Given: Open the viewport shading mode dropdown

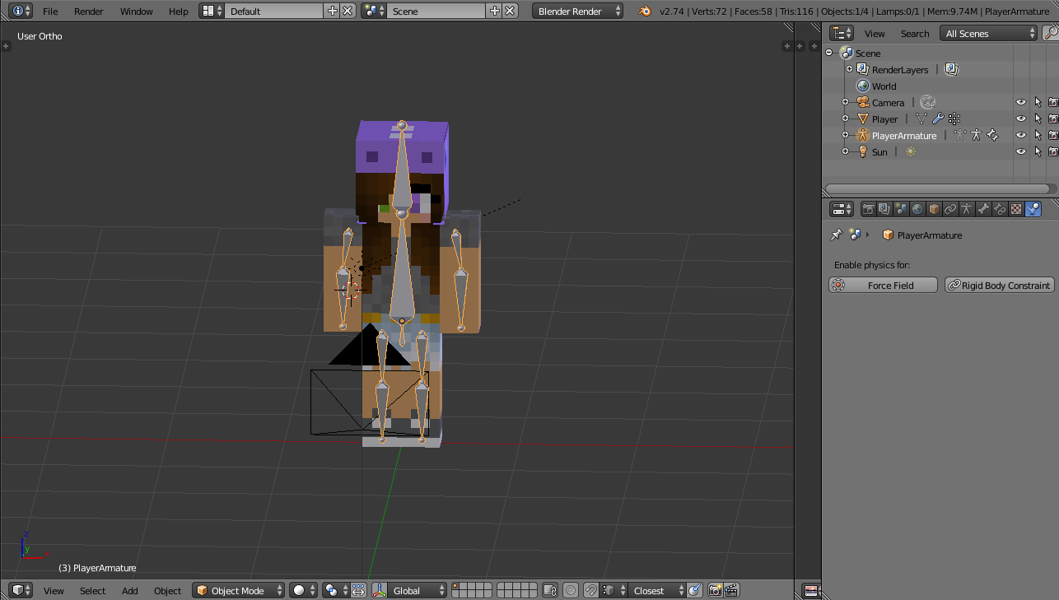Looking at the screenshot, I should point(303,590).
